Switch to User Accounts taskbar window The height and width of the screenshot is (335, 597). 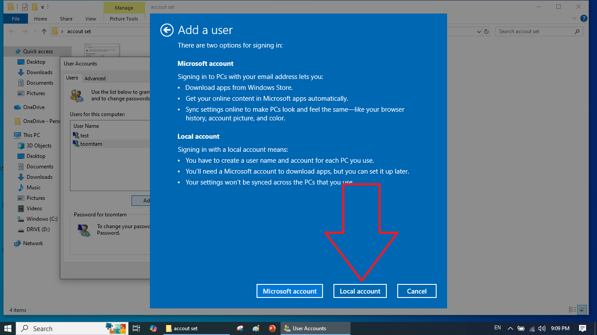click(x=316, y=328)
